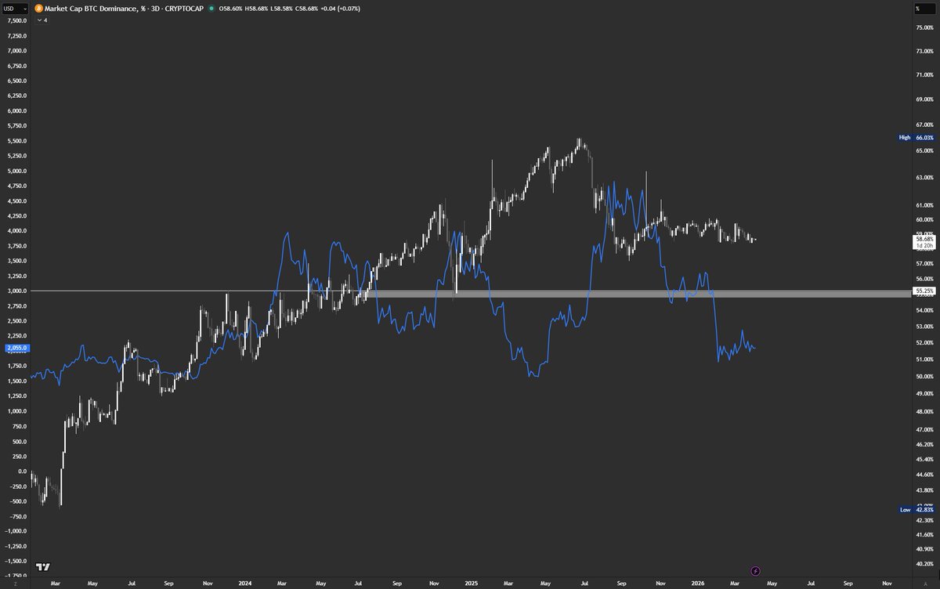Select the Low 42.83% price label

click(916, 509)
